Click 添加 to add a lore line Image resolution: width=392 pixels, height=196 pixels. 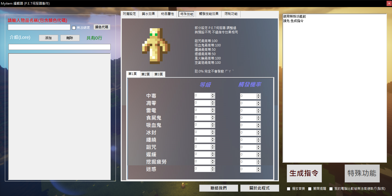[x=48, y=38]
